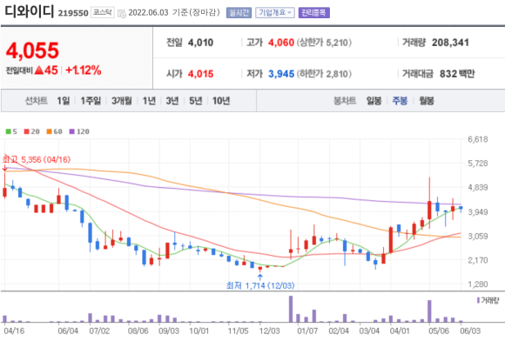Click the +1.12% change value
This screenshot has width=505, height=341.
click(x=84, y=70)
